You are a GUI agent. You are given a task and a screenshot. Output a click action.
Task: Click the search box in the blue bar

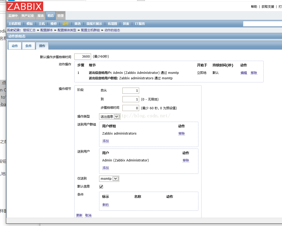(262, 24)
